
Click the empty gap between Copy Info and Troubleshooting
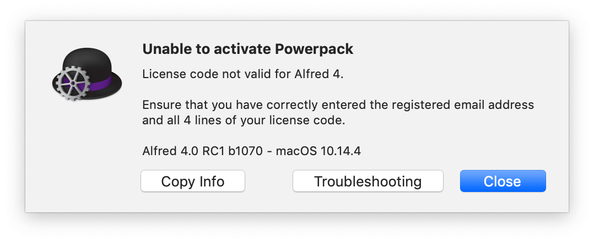click(268, 182)
